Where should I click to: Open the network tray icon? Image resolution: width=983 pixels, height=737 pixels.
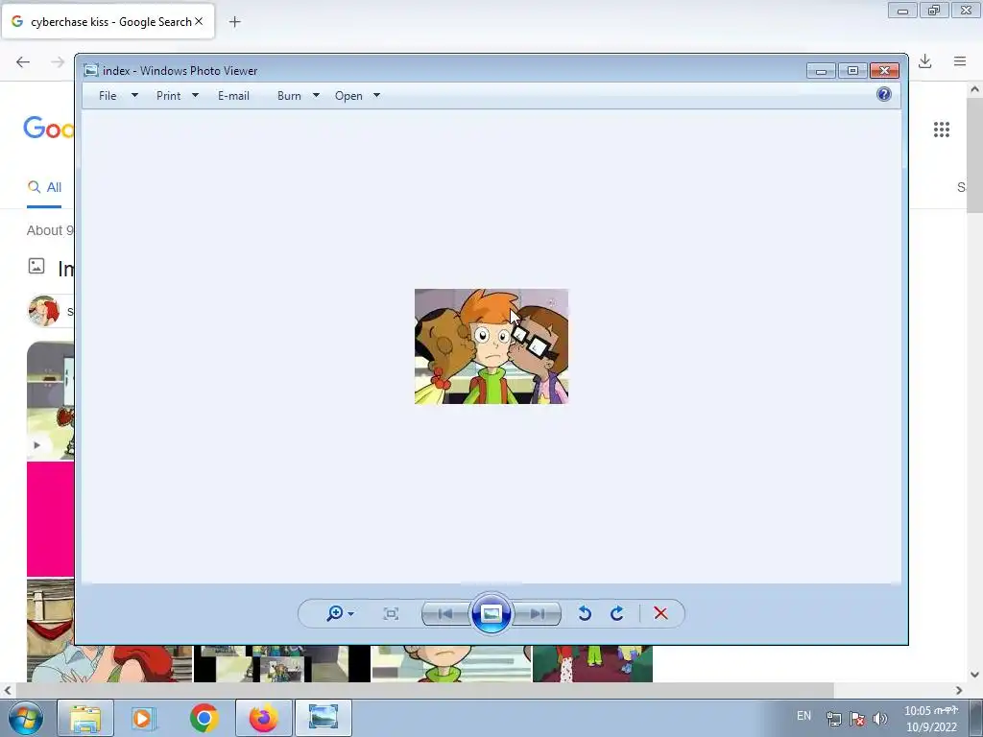(834, 719)
